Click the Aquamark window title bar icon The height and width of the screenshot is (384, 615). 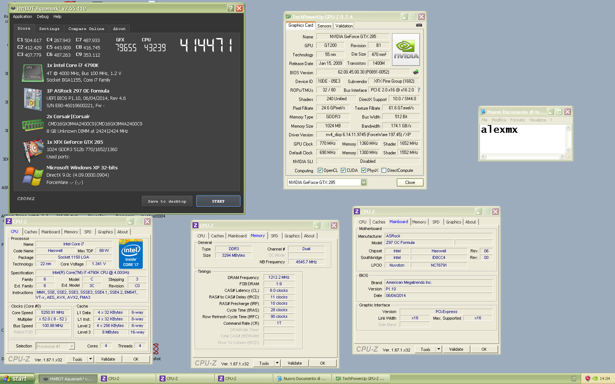13,8
